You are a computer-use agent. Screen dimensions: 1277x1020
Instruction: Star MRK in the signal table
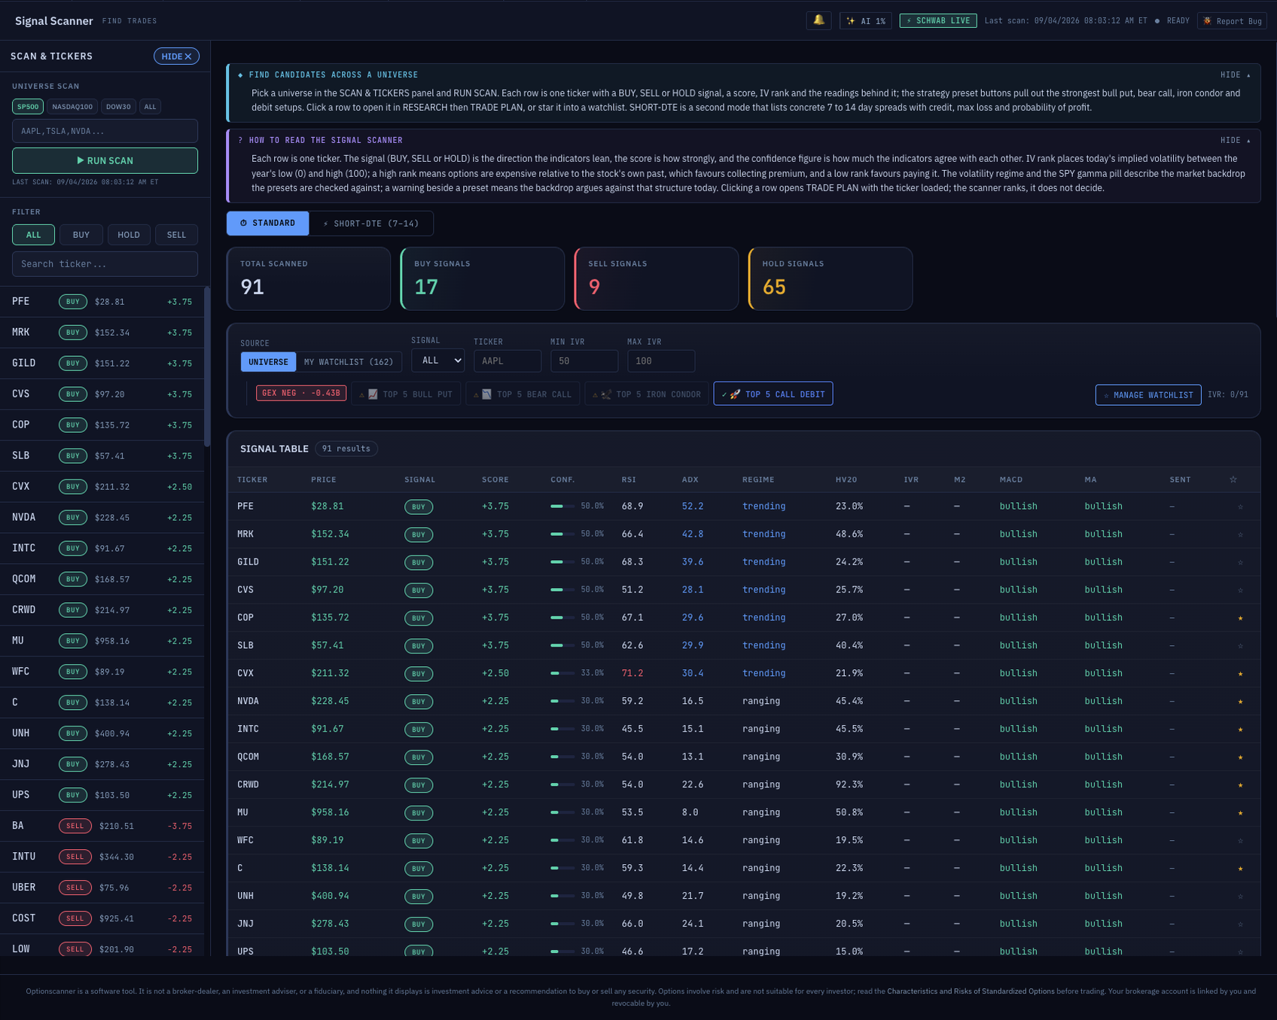(1240, 534)
